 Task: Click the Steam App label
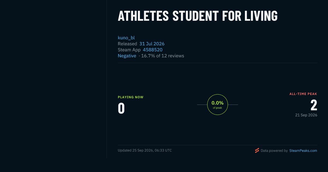pyautogui.click(x=129, y=50)
